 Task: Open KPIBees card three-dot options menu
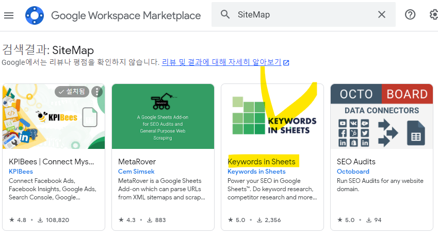tap(97, 92)
